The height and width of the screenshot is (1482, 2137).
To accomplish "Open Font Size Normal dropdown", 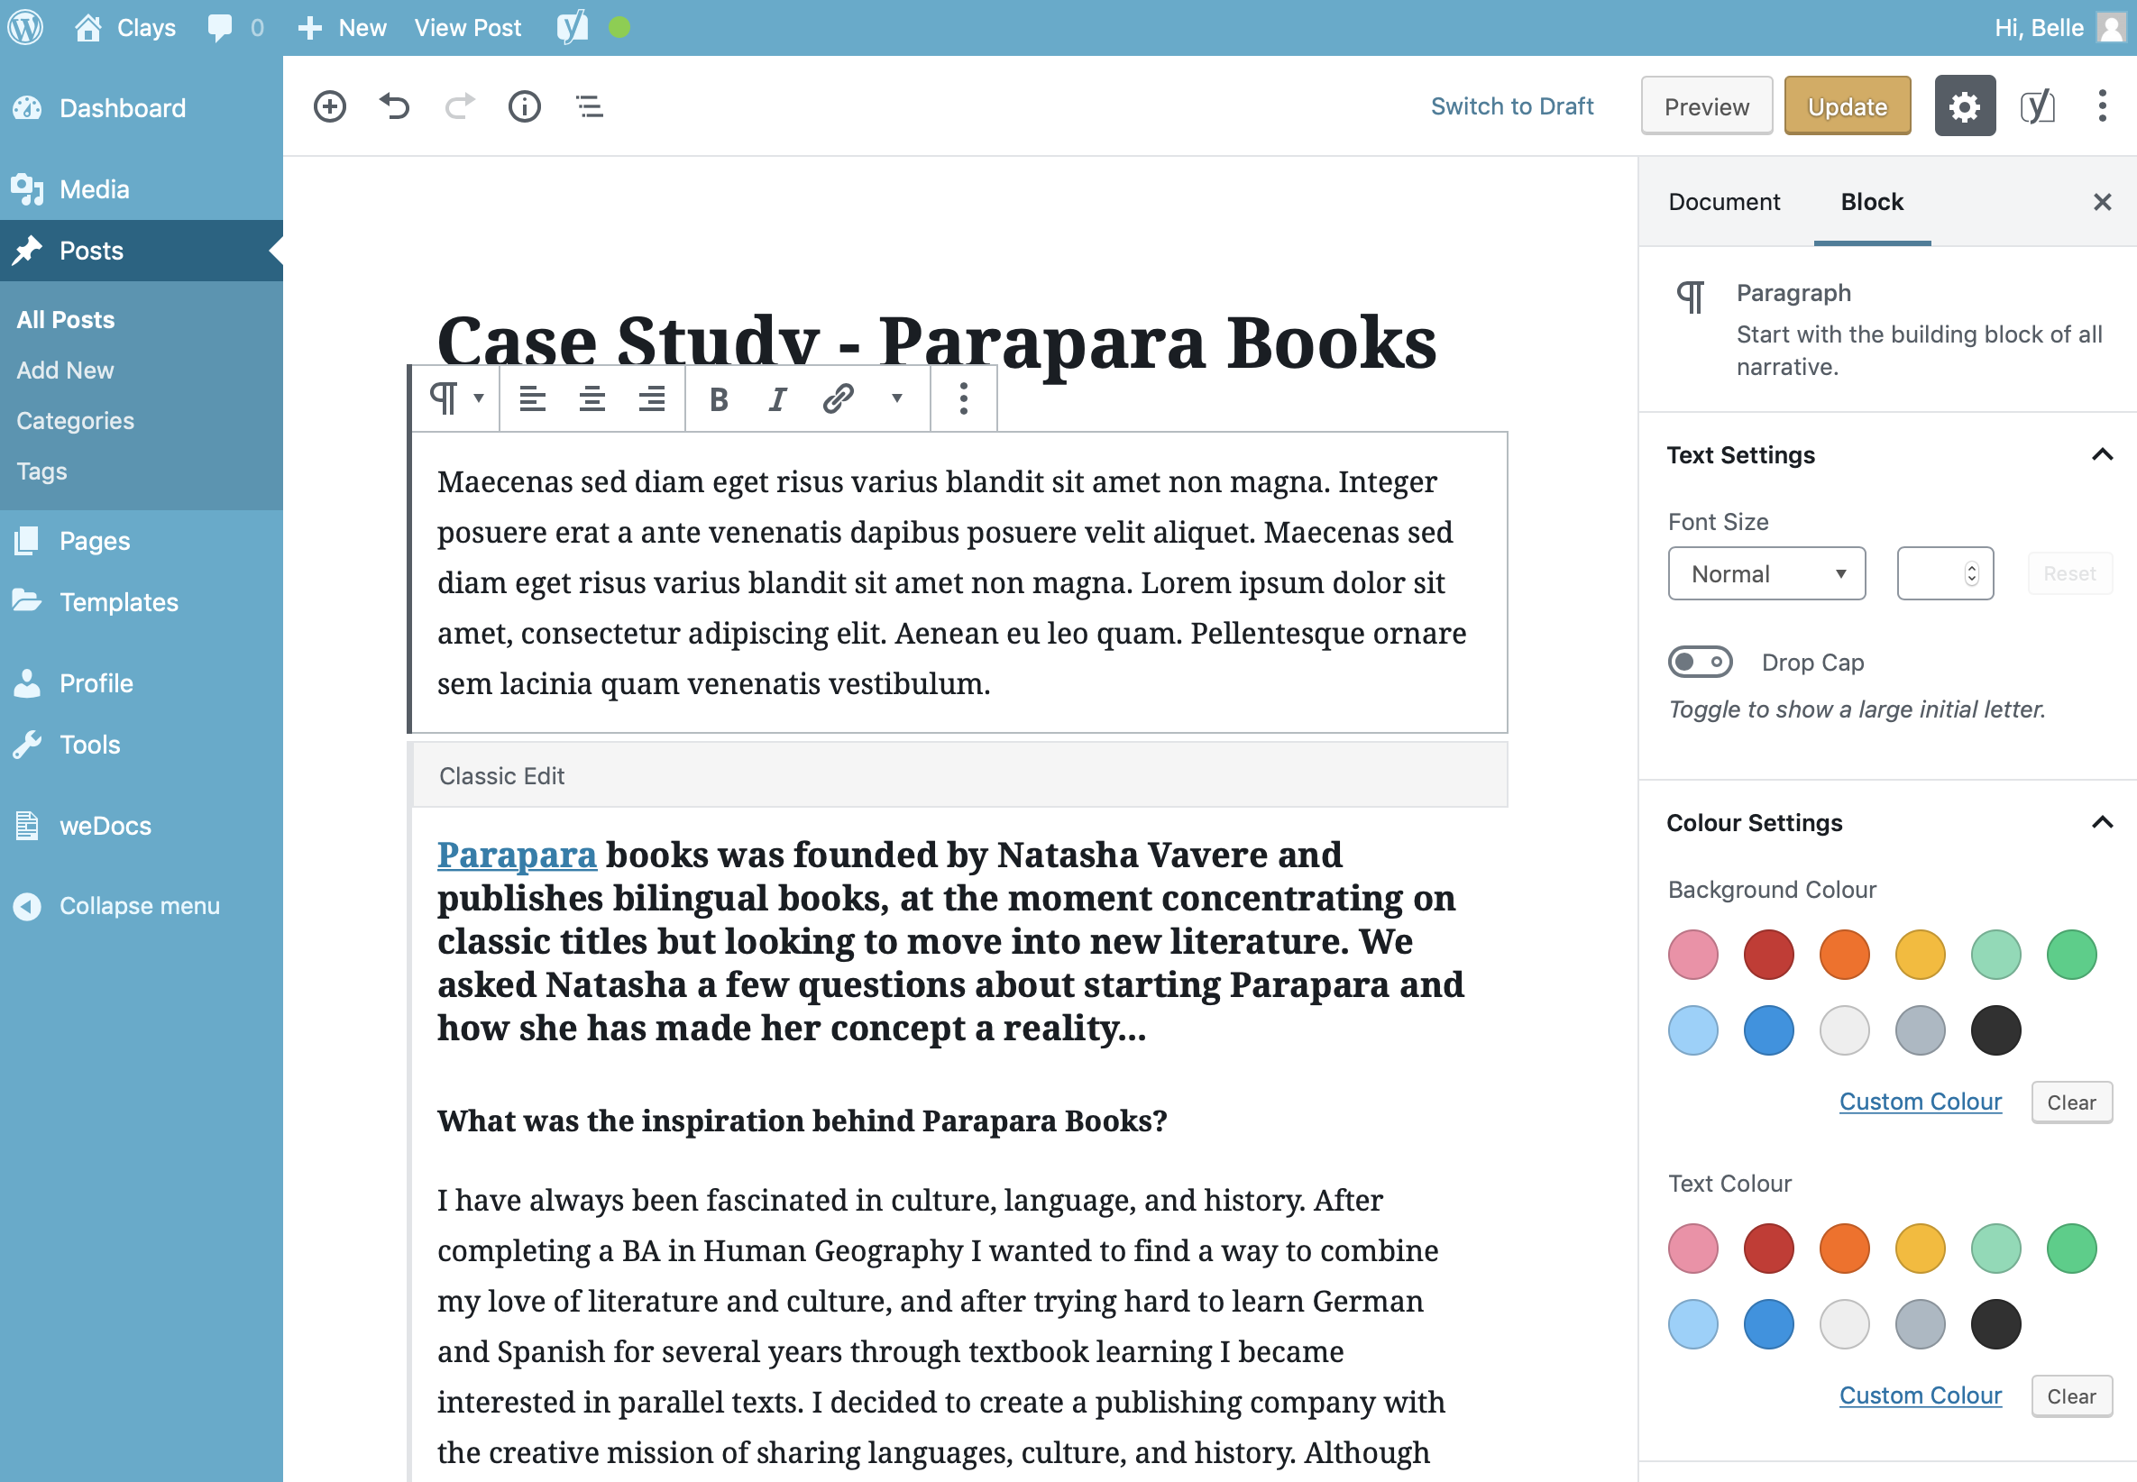I will coord(1766,573).
